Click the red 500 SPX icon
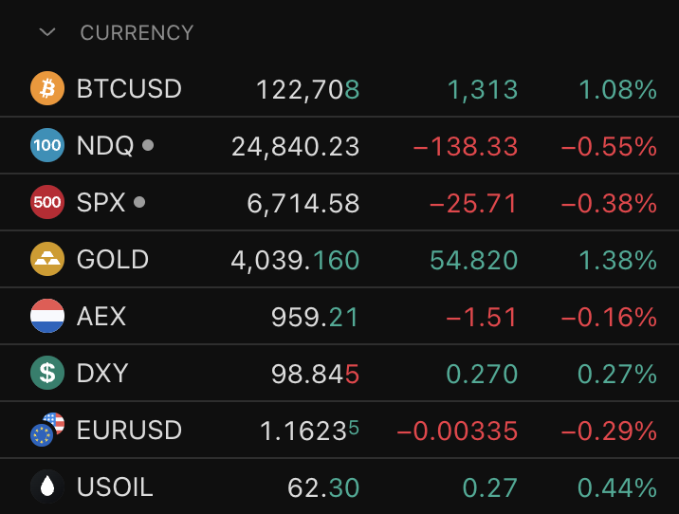Screen dimensions: 679x514 tap(46, 203)
